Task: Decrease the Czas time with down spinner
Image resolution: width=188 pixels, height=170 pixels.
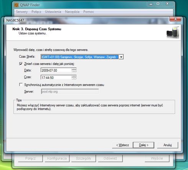Action: 74,78
